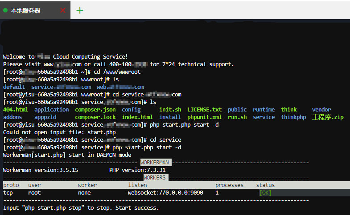
Task: Click the blue 'service' directory in listing
Action: click(264, 117)
